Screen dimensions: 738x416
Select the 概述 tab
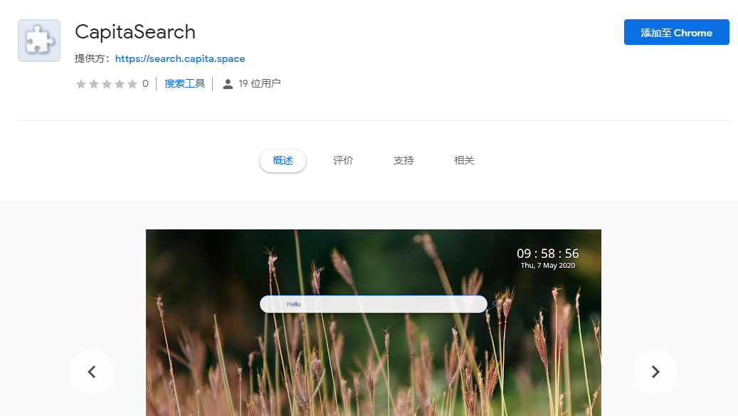tap(283, 161)
